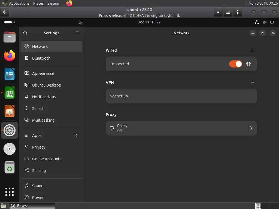Click the VPN 'Not set up' row
Screen dimensions: 279x209
(181, 96)
